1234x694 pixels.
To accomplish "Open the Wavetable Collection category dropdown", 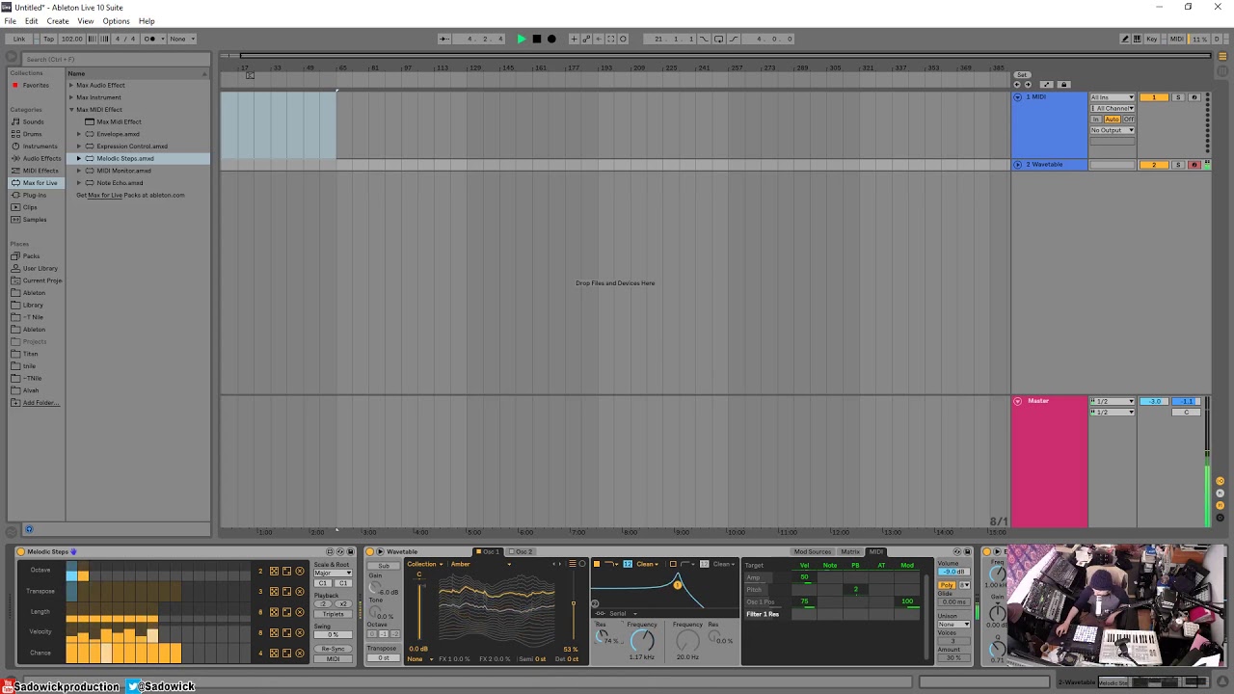I will (x=425, y=564).
